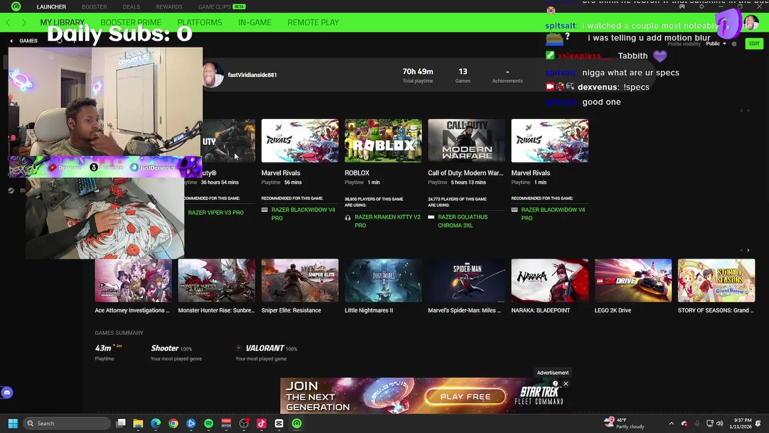Switch to the BOOSTER tab
Screen dimensions: 769x433
pos(94,7)
